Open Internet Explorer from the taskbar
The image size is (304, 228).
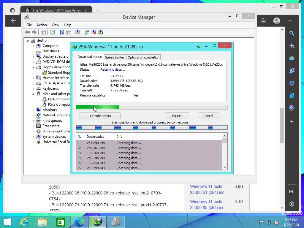pos(24,222)
